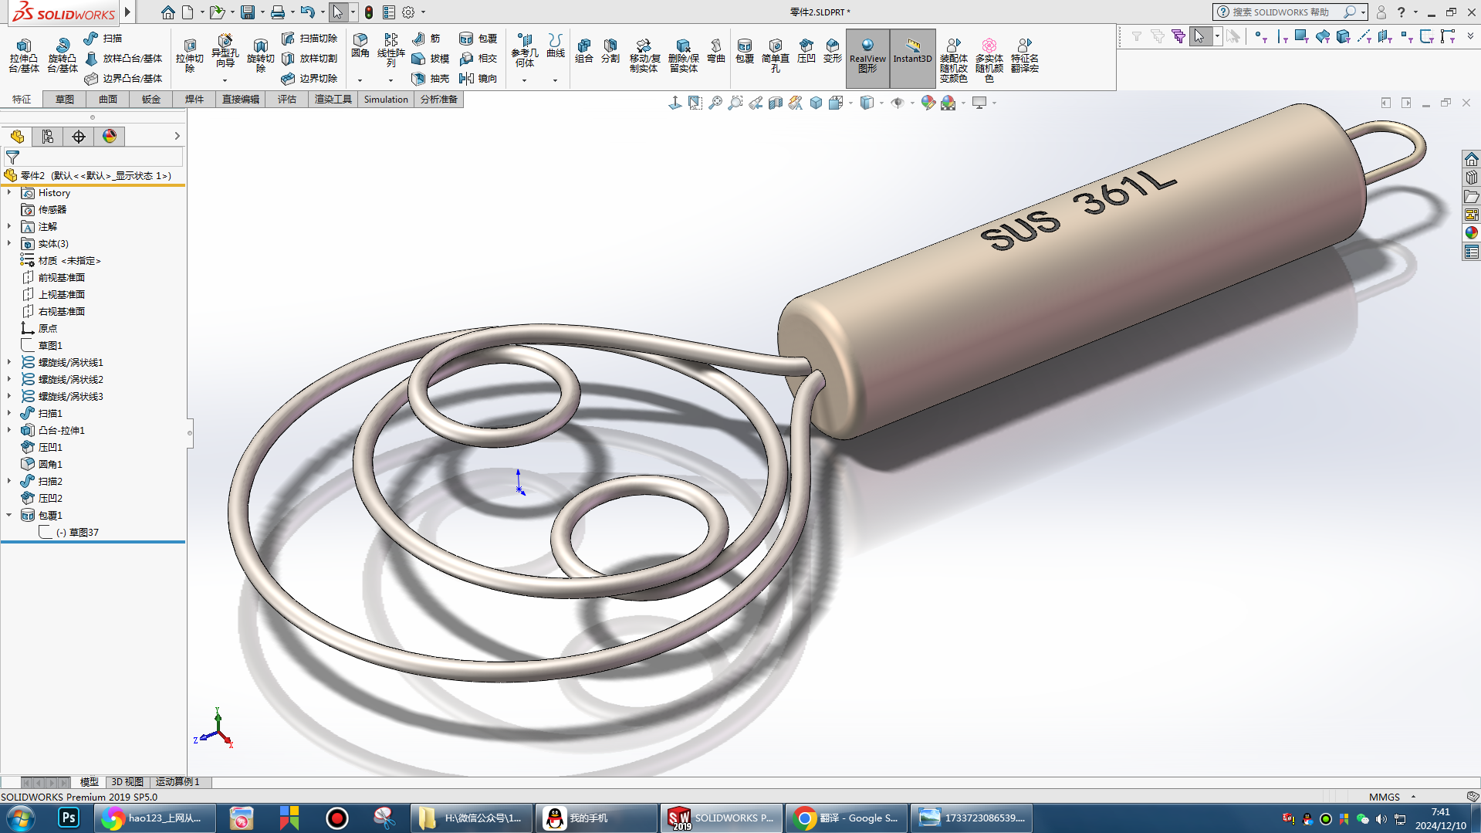Click the 边界切除 boundary cut button
Screen dimensions: 1481x833
point(309,79)
